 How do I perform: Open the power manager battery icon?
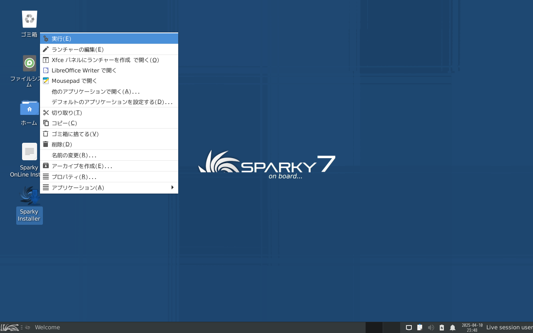[x=442, y=328]
